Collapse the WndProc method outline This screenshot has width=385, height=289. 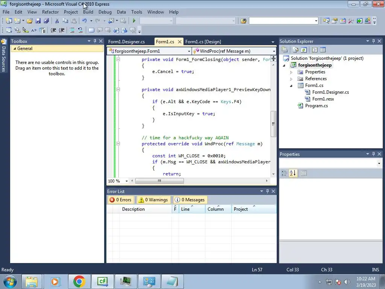pyautogui.click(x=118, y=143)
